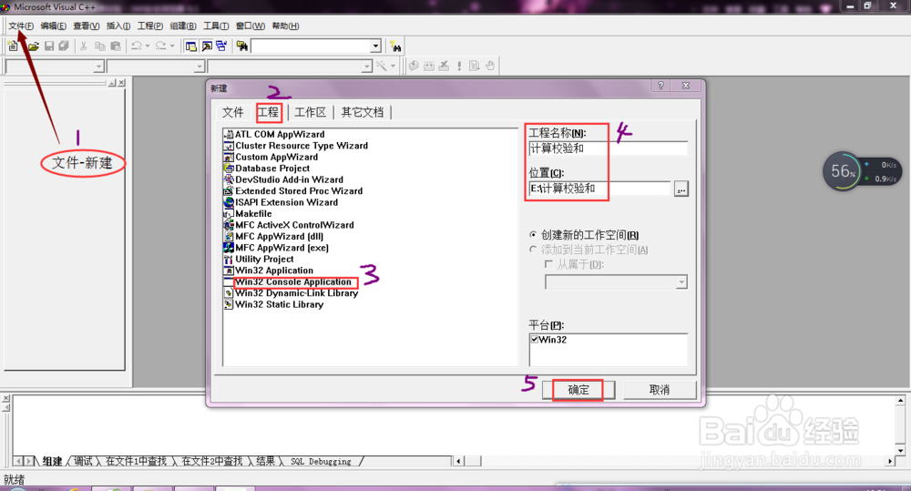Click the Redo arrow icon

coord(161,46)
